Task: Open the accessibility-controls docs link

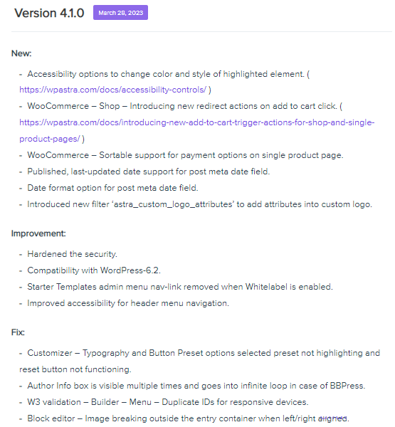Action: point(112,90)
